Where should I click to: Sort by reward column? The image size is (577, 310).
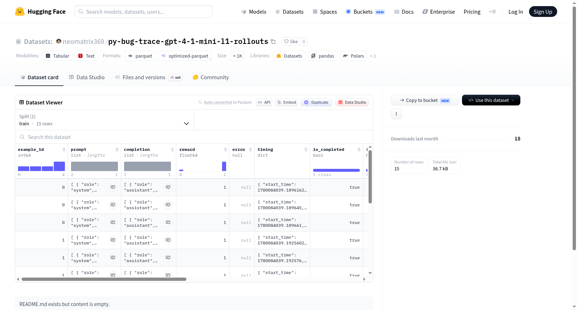click(x=225, y=149)
